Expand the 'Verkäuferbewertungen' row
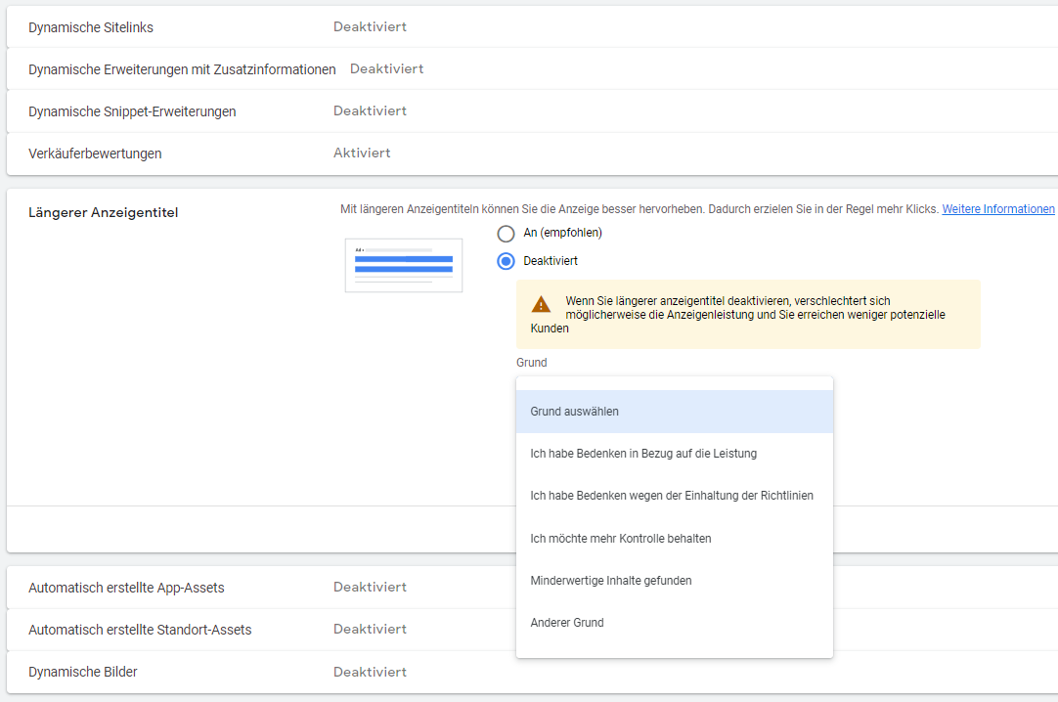The height and width of the screenshot is (702, 1058). tap(95, 154)
